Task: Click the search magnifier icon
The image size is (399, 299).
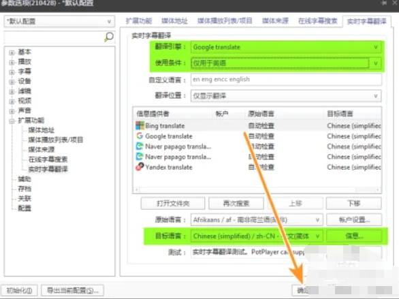Action: click(109, 37)
